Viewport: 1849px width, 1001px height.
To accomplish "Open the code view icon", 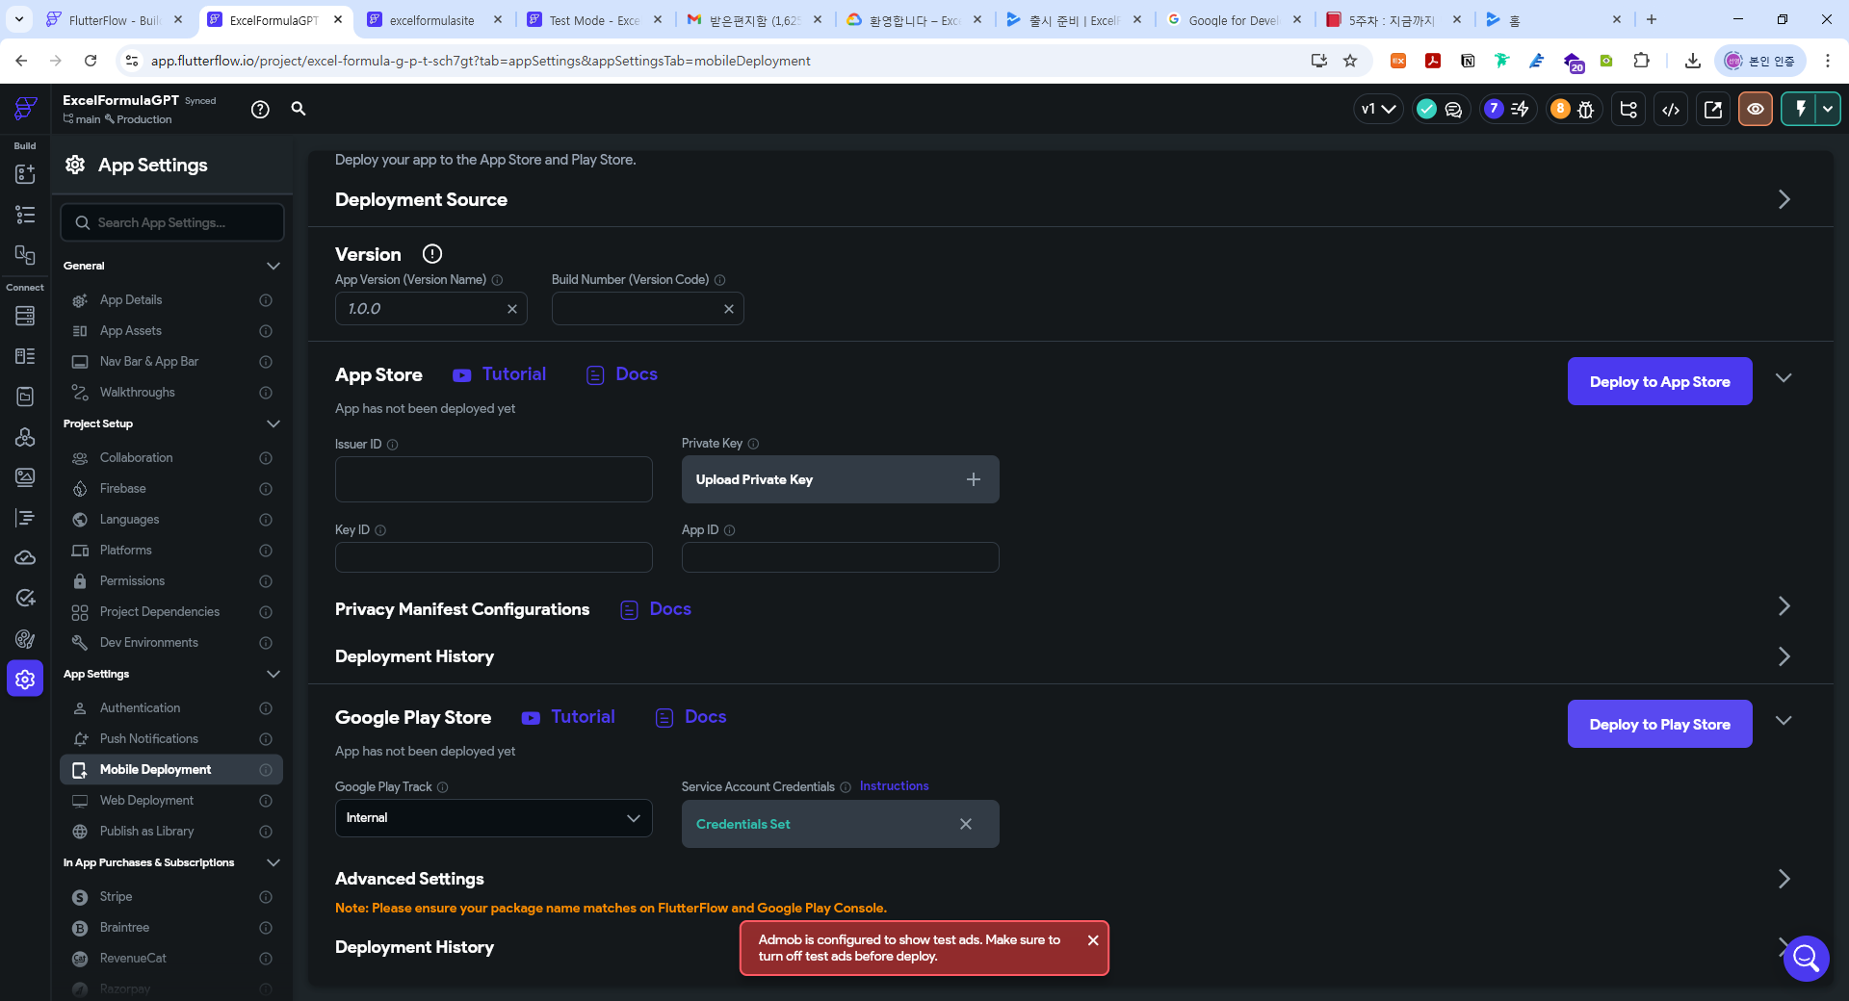I will (x=1671, y=110).
